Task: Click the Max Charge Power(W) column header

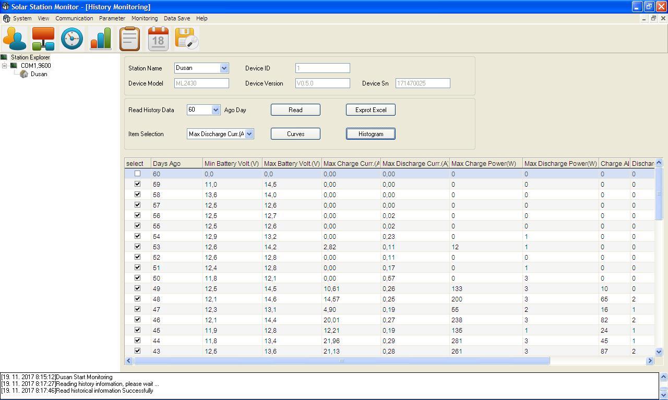Action: click(x=485, y=164)
